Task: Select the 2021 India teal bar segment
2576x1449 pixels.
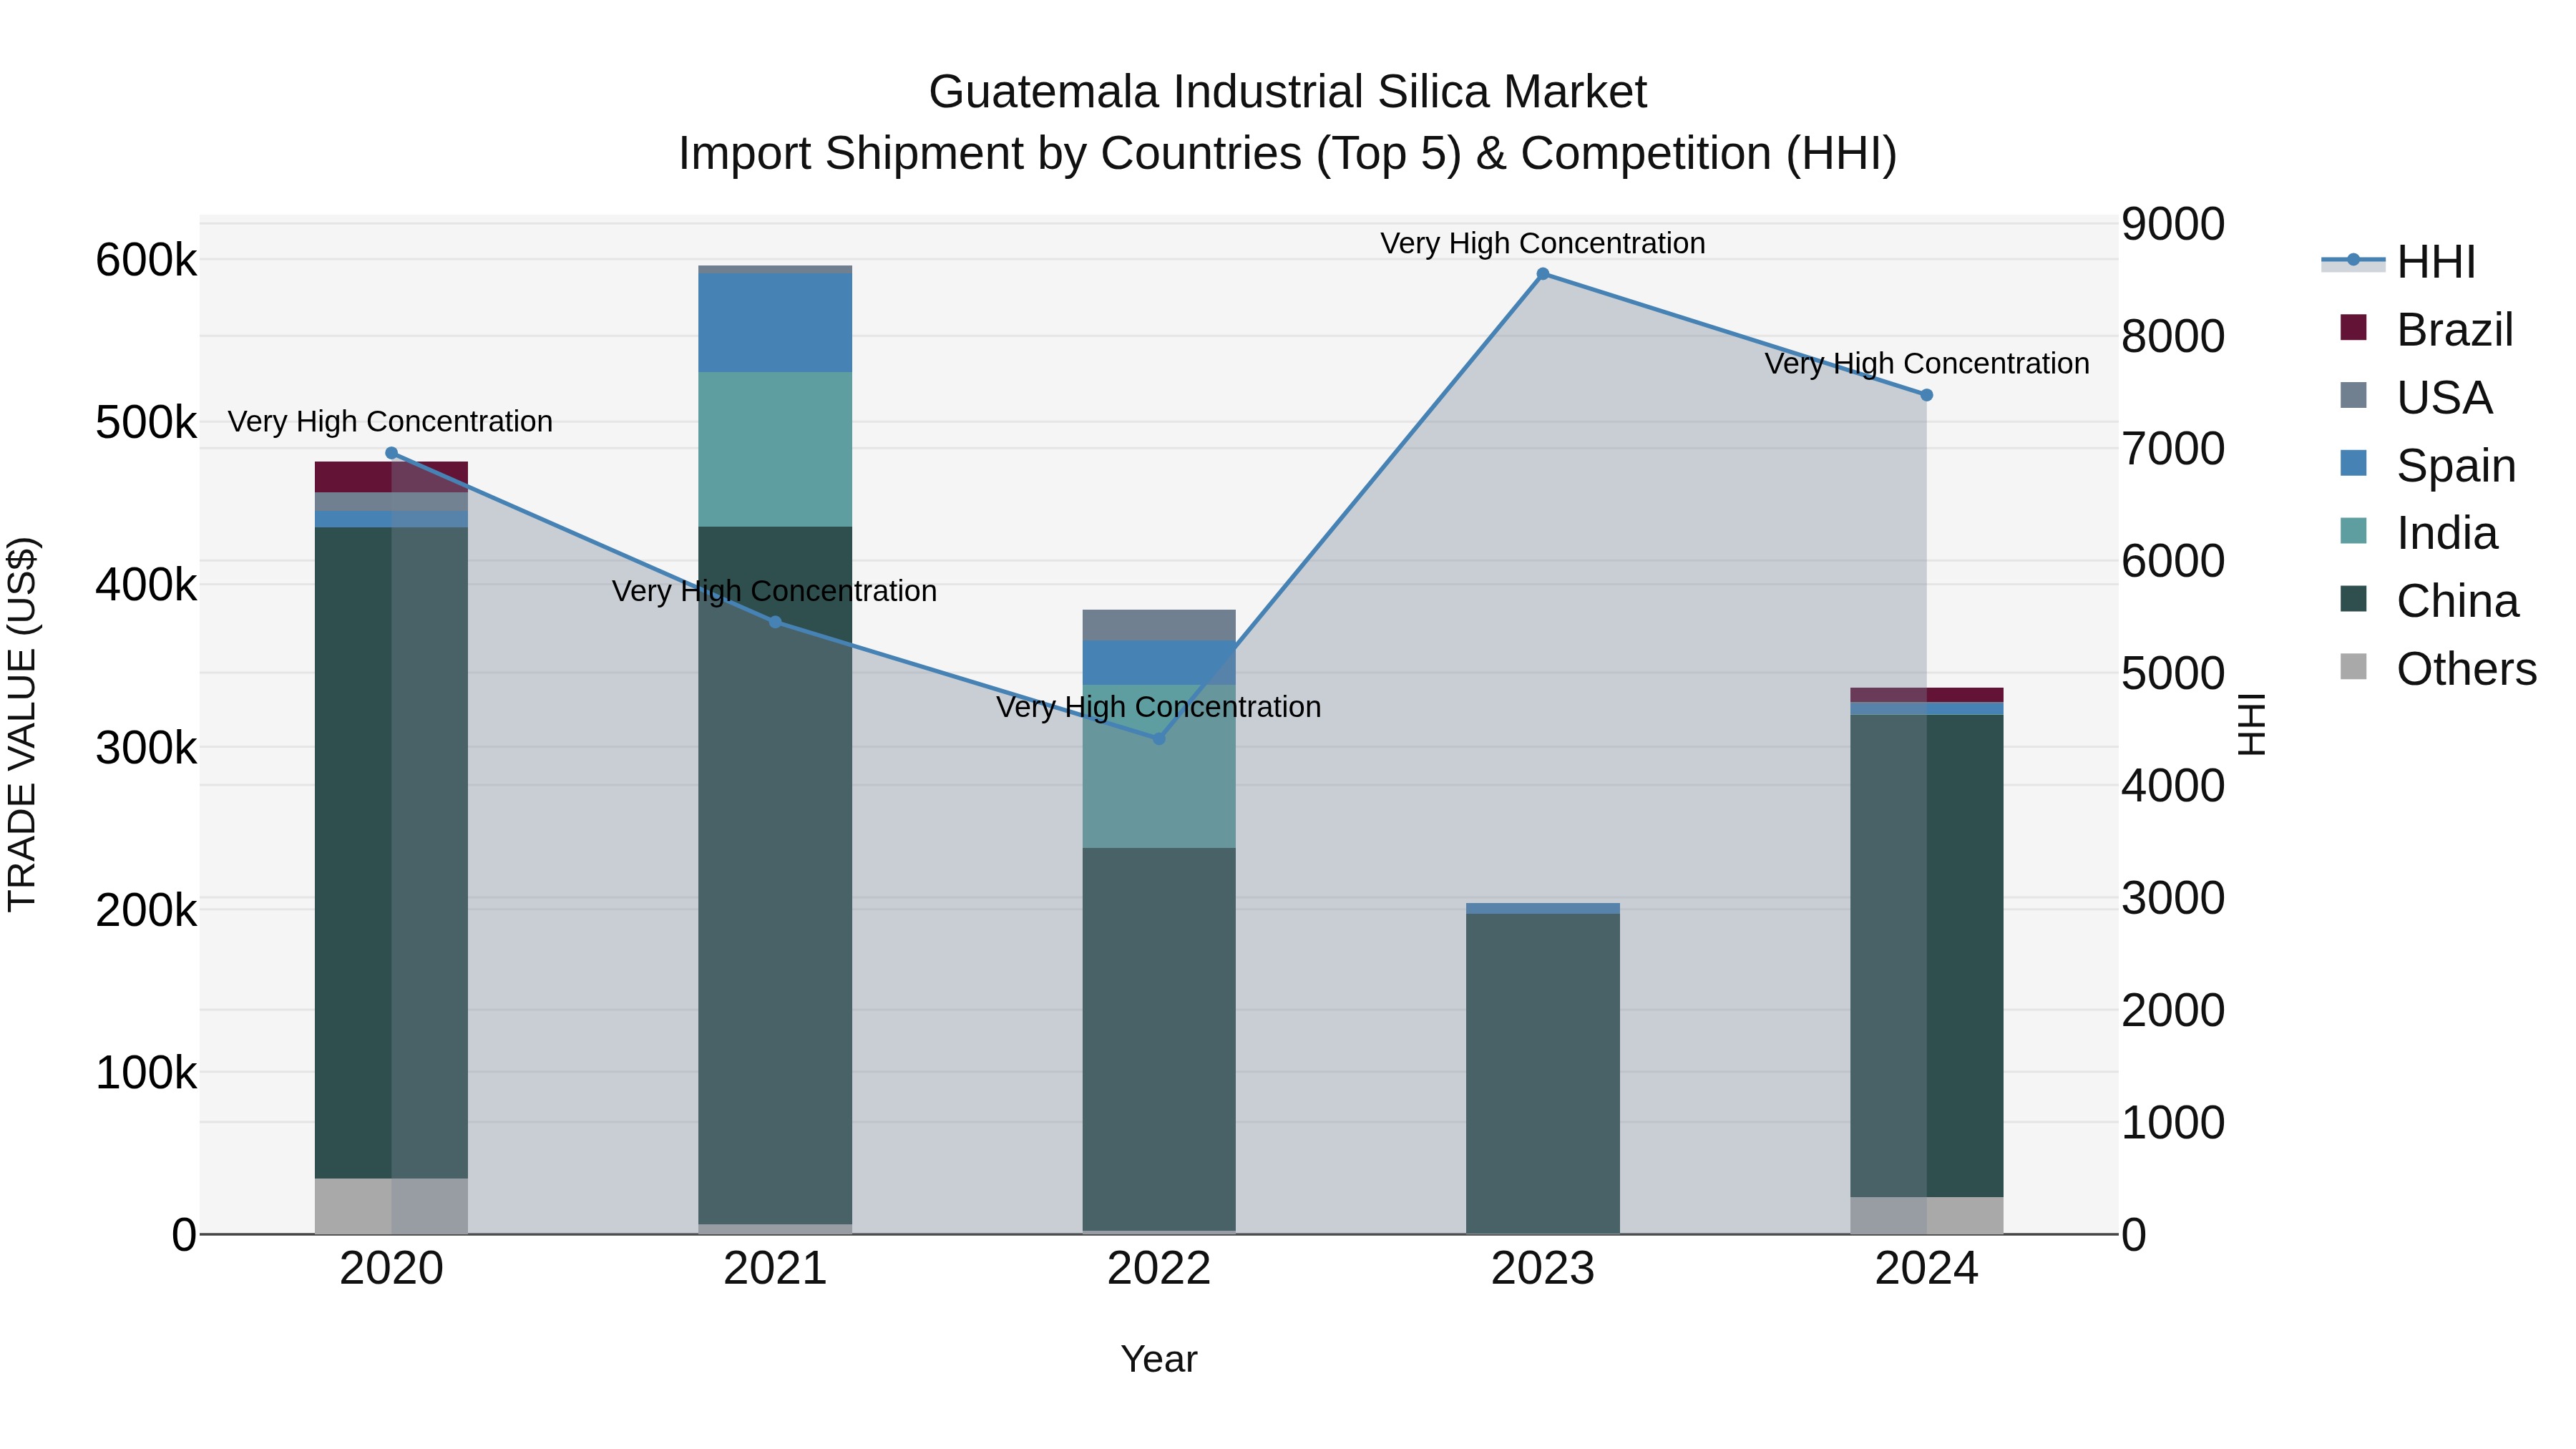Action: 775,449
